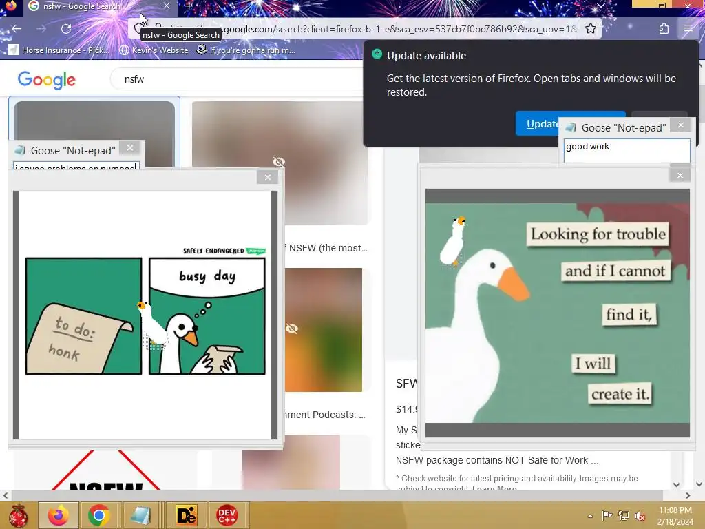The width and height of the screenshot is (705, 529).
Task: Open the Kevin's Website bookmark
Action: pos(154,50)
